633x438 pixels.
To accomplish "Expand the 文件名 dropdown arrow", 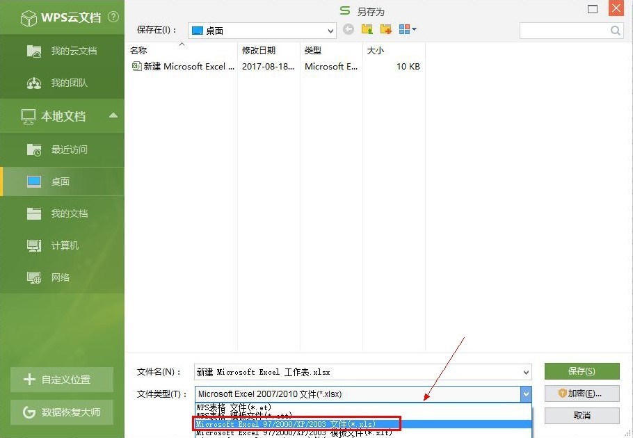I will 526,372.
